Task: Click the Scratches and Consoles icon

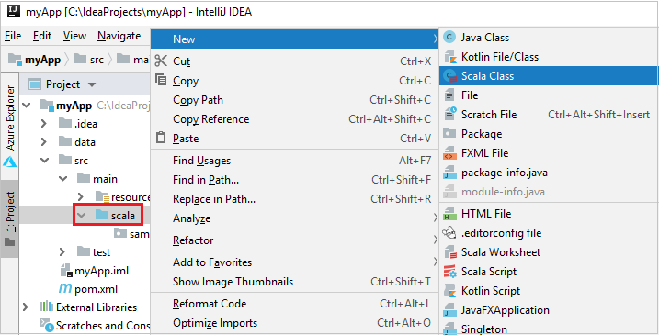Action: coord(47,325)
